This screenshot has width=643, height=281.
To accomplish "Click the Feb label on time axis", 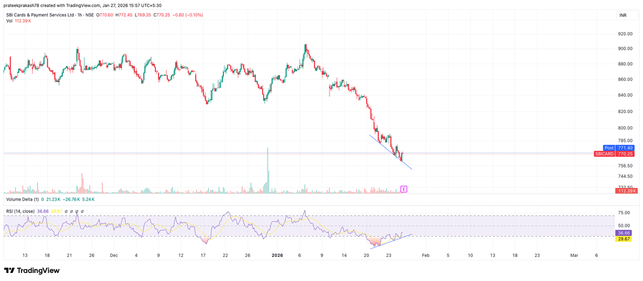I will [x=425, y=256].
